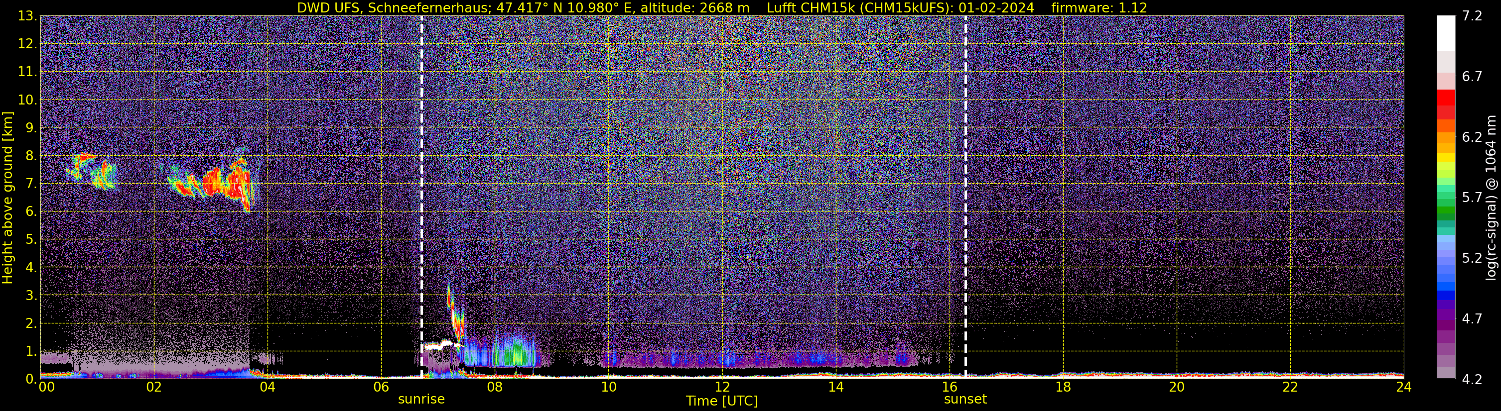Click the "4." height axis tick label
Viewport: 1501px width, 411px height.
pyautogui.click(x=30, y=267)
